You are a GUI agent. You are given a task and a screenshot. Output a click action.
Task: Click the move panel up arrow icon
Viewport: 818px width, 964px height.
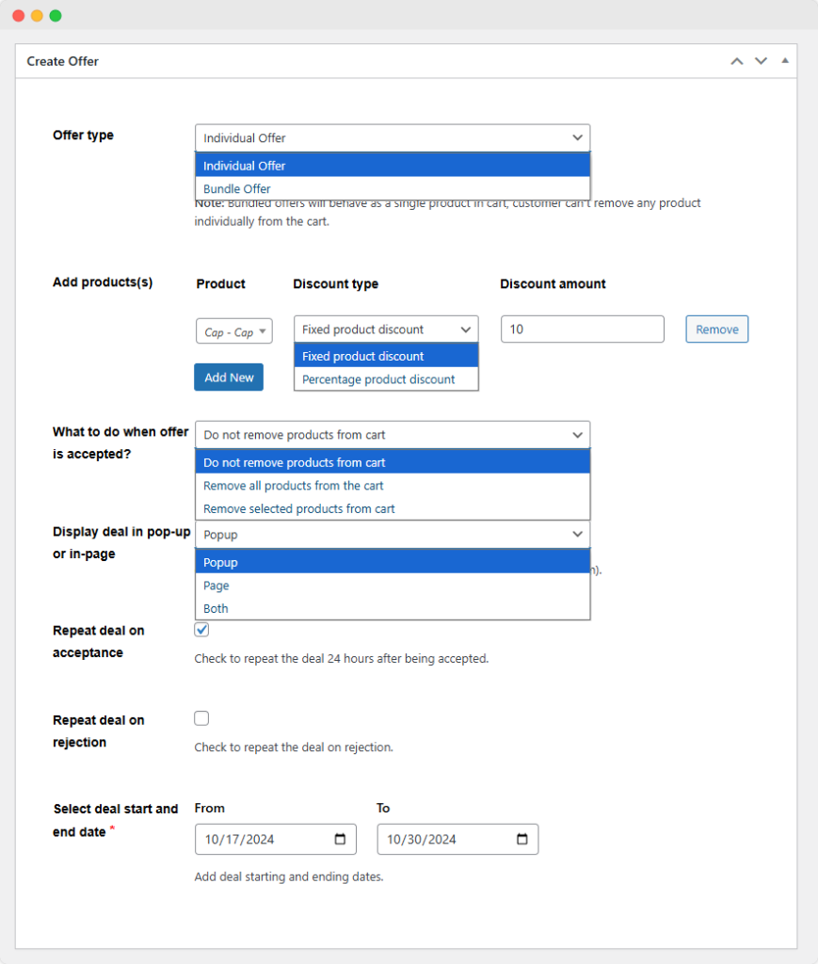pos(736,61)
